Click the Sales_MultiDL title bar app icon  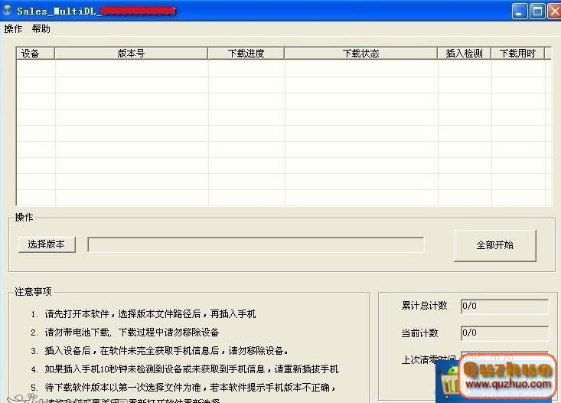[8, 11]
